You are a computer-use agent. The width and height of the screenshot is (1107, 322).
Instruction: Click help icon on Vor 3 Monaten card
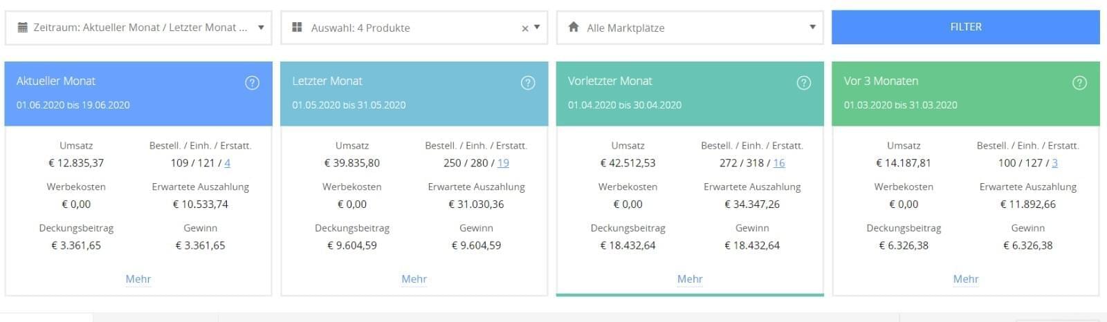coord(1079,83)
